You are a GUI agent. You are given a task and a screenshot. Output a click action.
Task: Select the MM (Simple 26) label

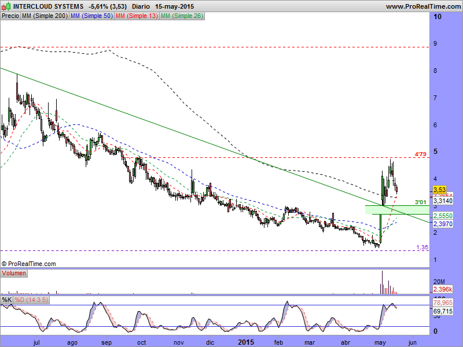point(182,16)
